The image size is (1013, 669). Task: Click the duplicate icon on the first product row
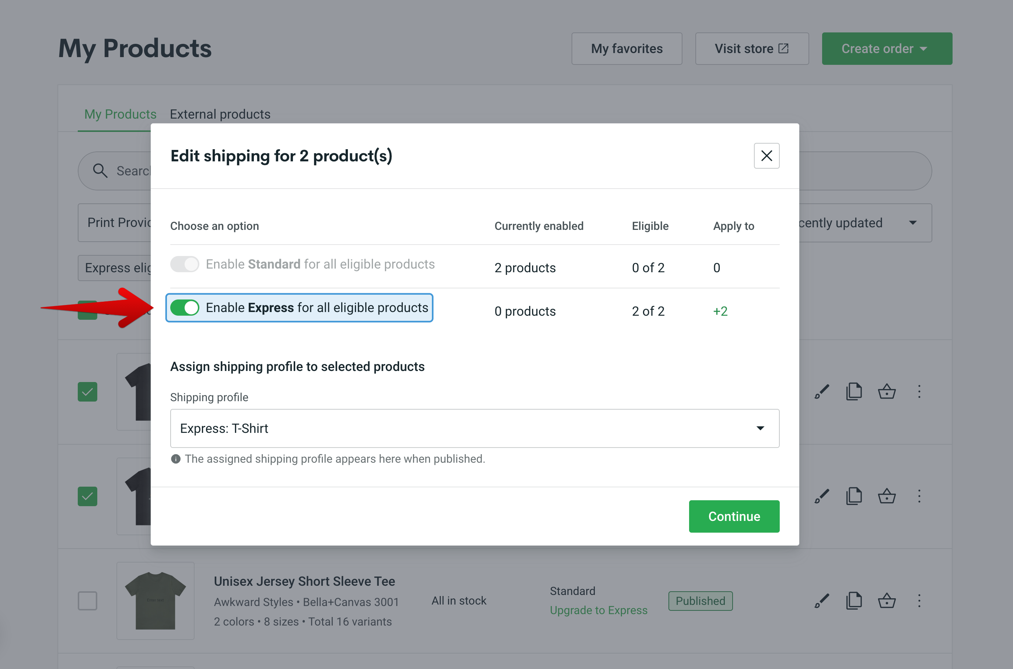(853, 391)
